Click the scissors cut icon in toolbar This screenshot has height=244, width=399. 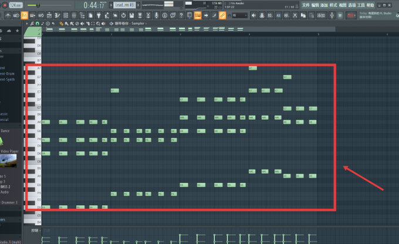(x=148, y=15)
